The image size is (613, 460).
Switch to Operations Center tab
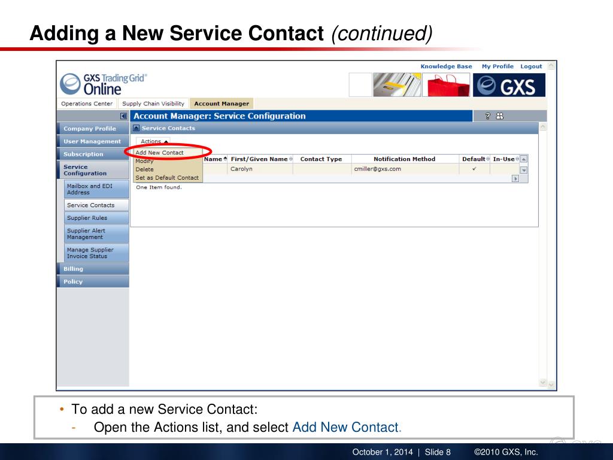click(x=87, y=104)
